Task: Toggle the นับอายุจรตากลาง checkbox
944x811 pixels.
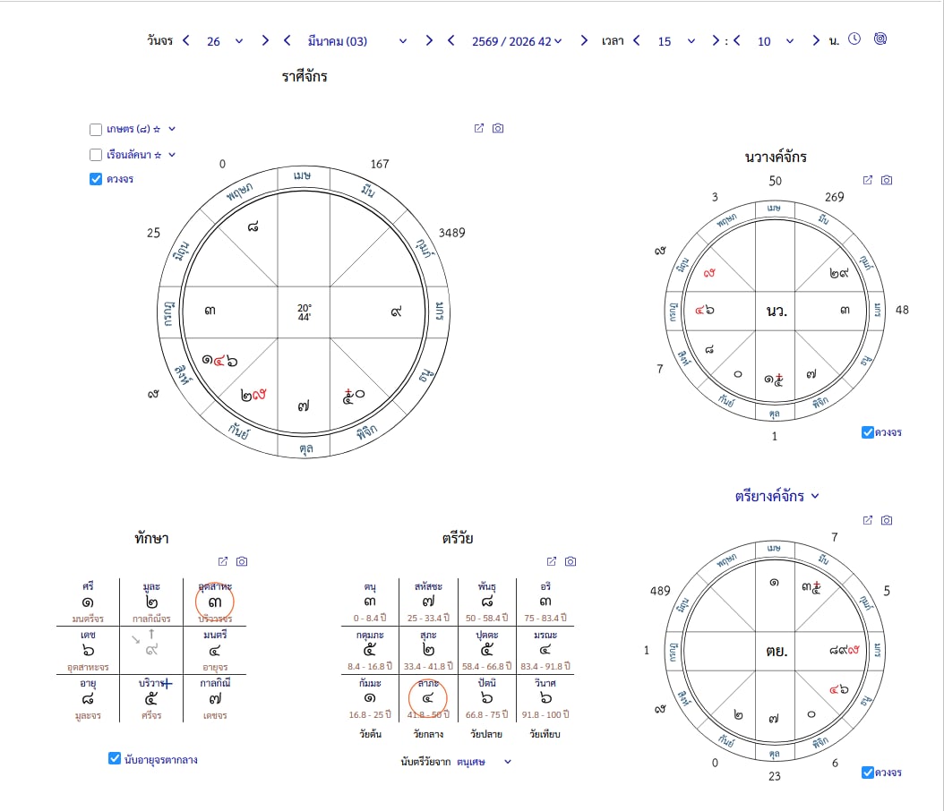Action: coord(115,759)
